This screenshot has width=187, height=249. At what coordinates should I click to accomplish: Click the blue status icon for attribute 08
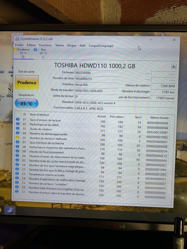[17, 146]
